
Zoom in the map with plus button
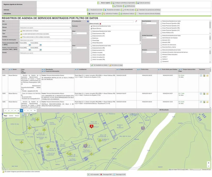coord(209,163)
